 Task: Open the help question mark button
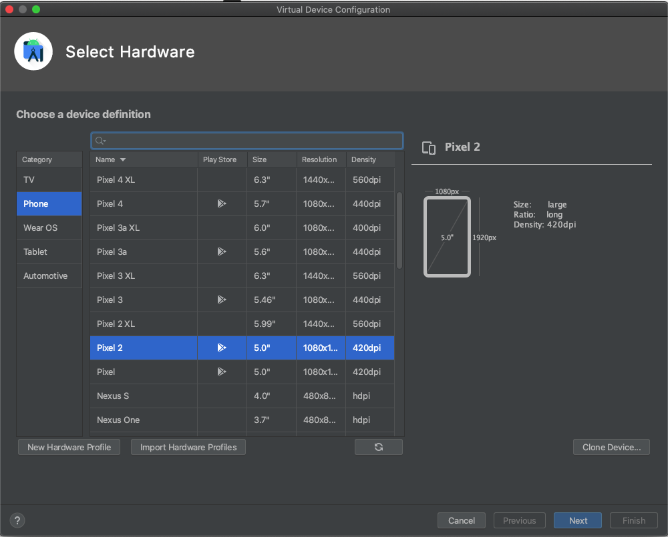pos(17,520)
